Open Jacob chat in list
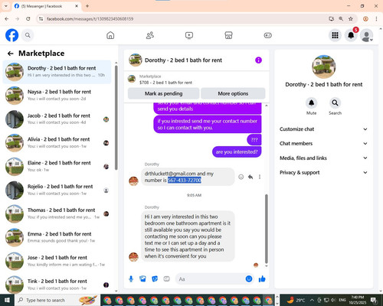 (57, 119)
